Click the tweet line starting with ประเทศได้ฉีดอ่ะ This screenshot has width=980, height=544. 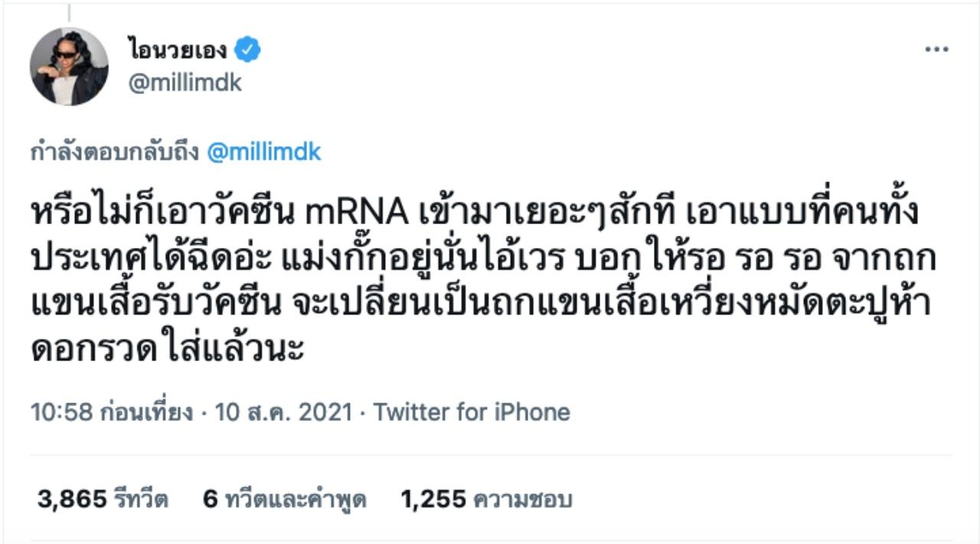(482, 260)
